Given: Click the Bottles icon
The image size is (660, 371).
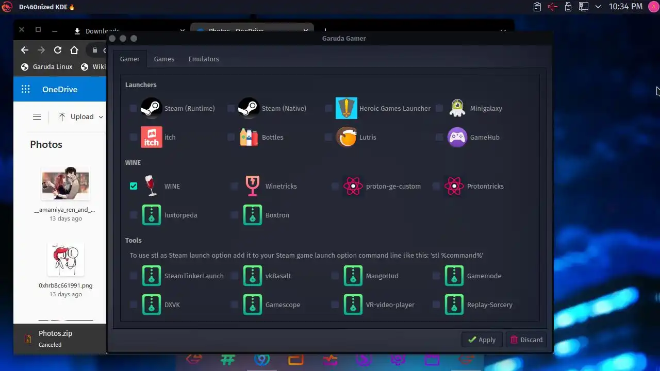Looking at the screenshot, I should 249,137.
